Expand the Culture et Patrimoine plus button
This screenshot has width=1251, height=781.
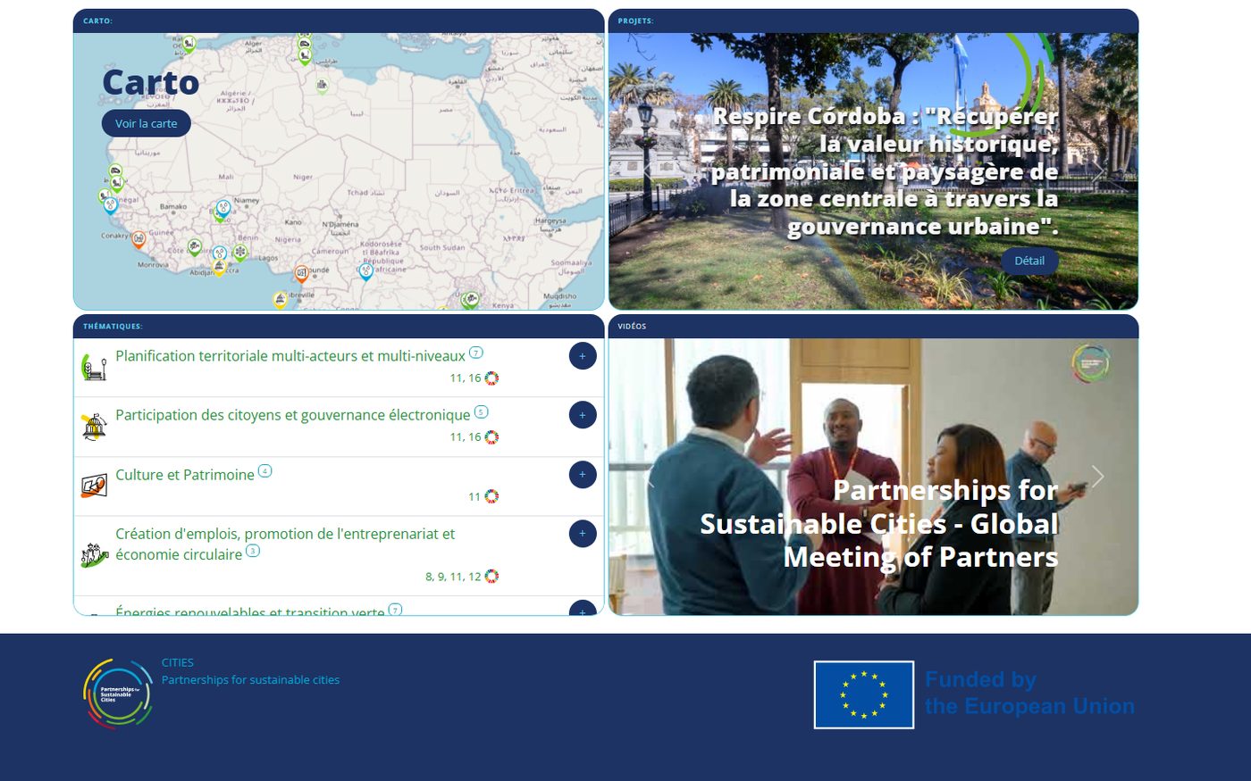(x=582, y=475)
